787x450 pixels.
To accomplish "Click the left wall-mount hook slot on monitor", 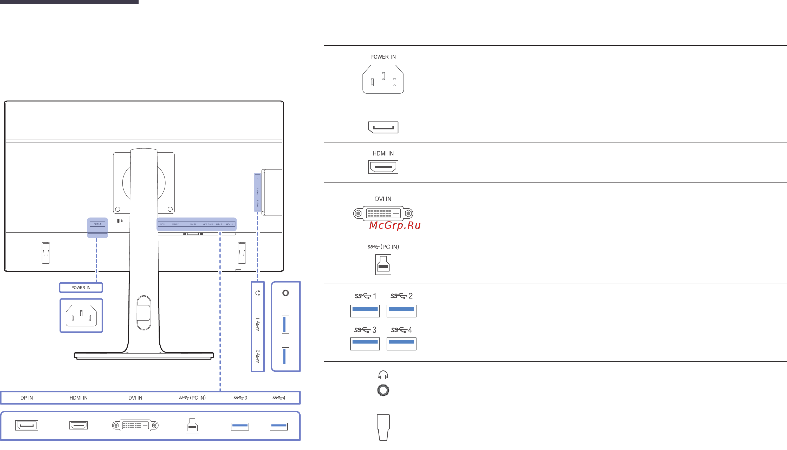I will pos(46,253).
